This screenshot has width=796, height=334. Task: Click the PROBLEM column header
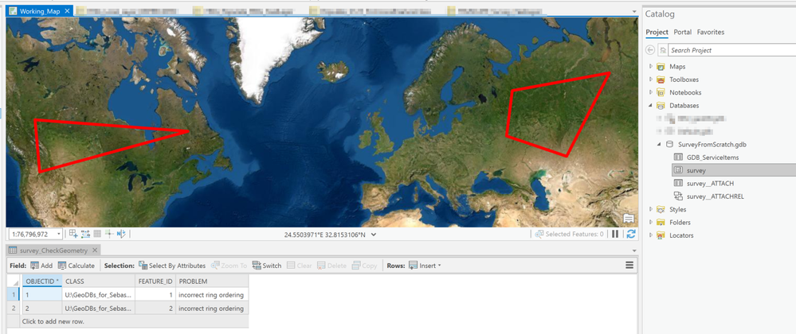[x=212, y=282]
